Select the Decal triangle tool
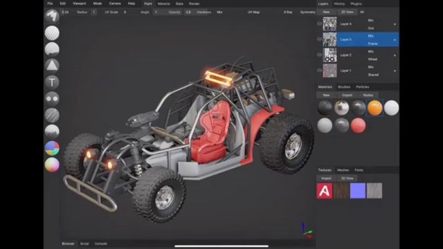 point(52,66)
